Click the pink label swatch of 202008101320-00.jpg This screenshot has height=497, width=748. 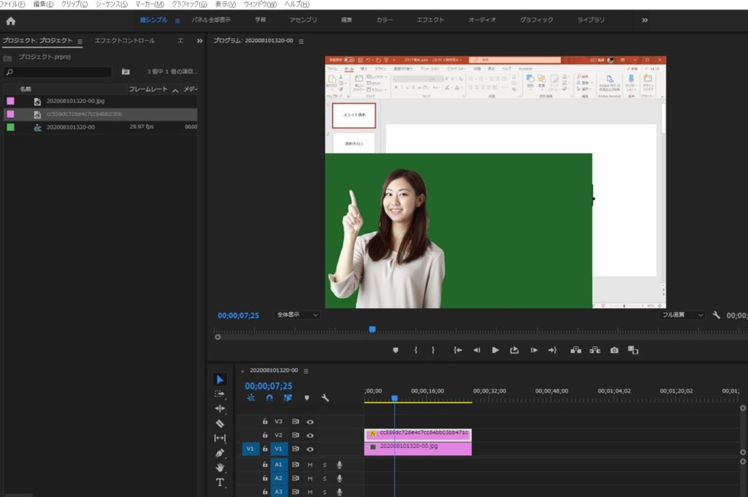(x=10, y=101)
